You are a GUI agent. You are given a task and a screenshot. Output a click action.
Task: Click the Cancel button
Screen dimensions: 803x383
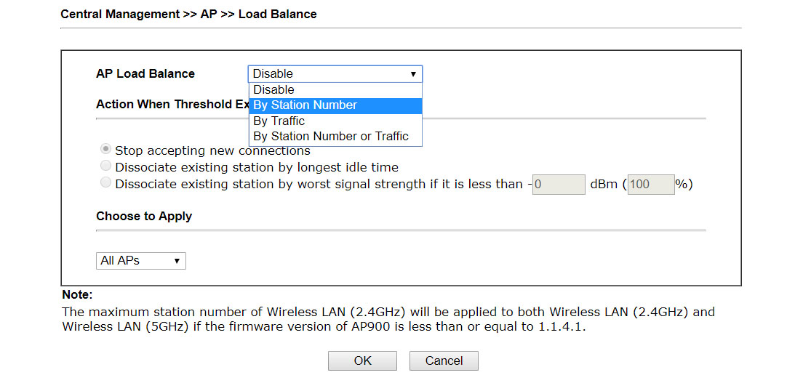tap(444, 361)
